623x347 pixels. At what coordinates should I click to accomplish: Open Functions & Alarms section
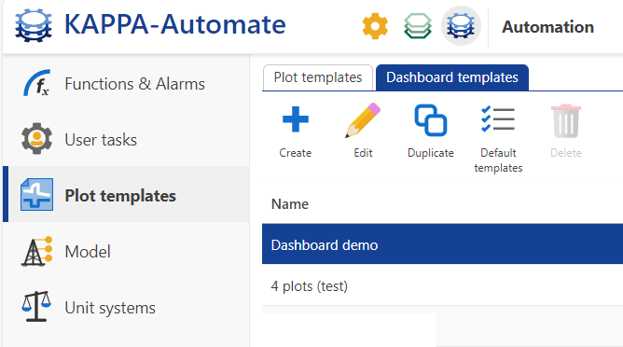click(x=126, y=84)
